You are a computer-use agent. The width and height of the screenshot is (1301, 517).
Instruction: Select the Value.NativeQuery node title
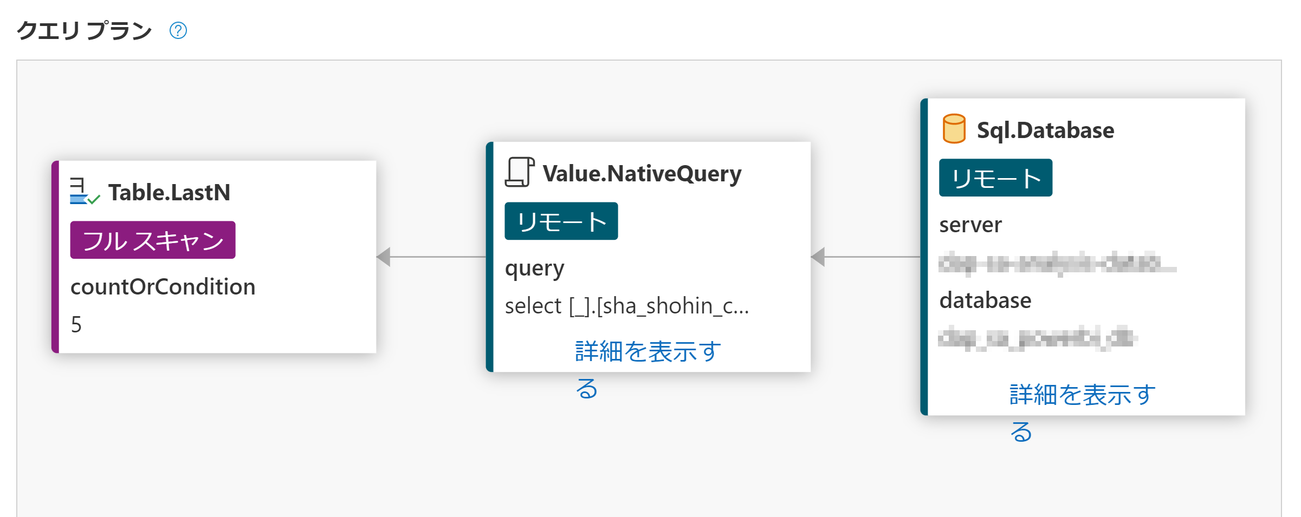pyautogui.click(x=642, y=173)
